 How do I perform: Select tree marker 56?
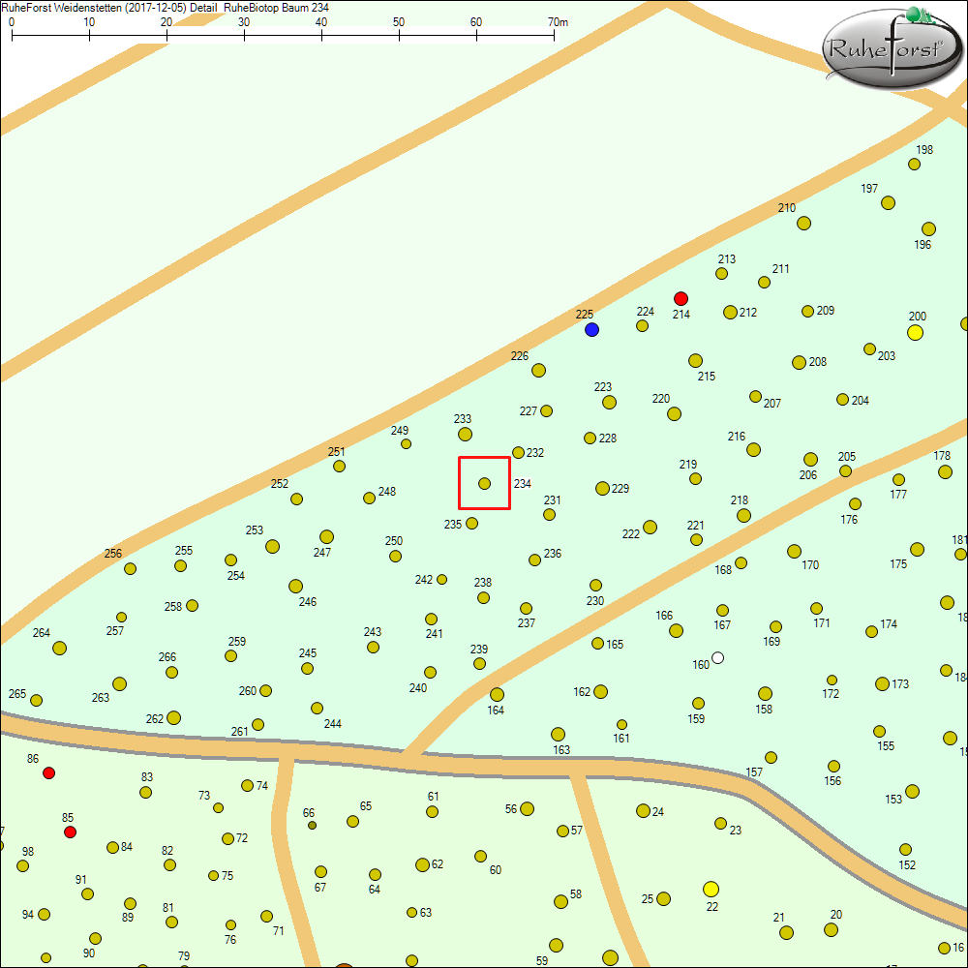point(527,808)
